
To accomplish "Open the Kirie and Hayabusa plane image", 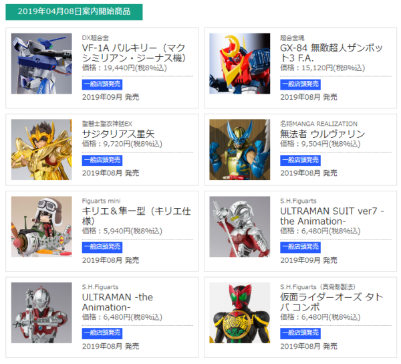I will pos(41,227).
